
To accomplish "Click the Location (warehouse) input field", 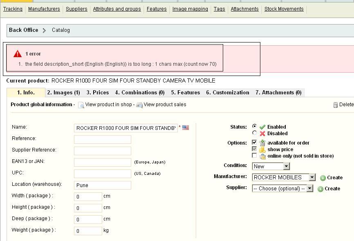I will point(102,185).
